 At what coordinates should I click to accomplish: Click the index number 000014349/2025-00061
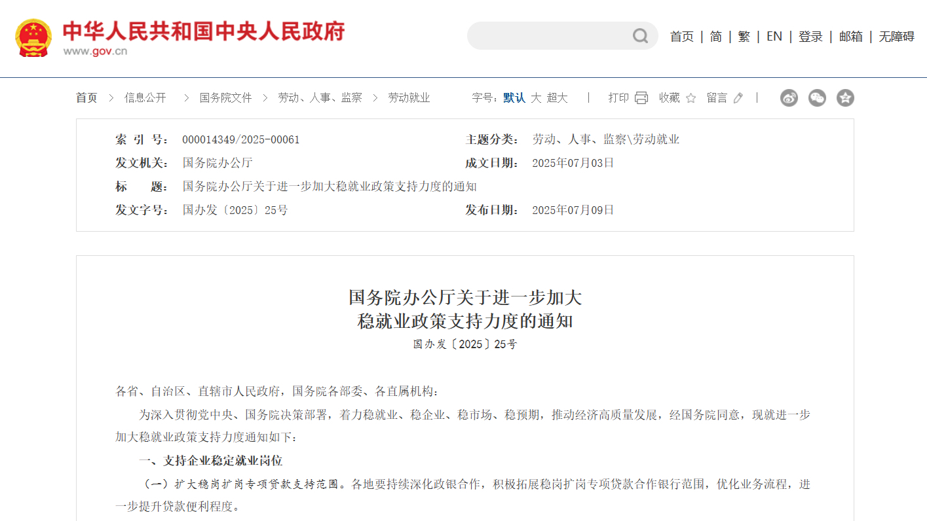tap(241, 140)
